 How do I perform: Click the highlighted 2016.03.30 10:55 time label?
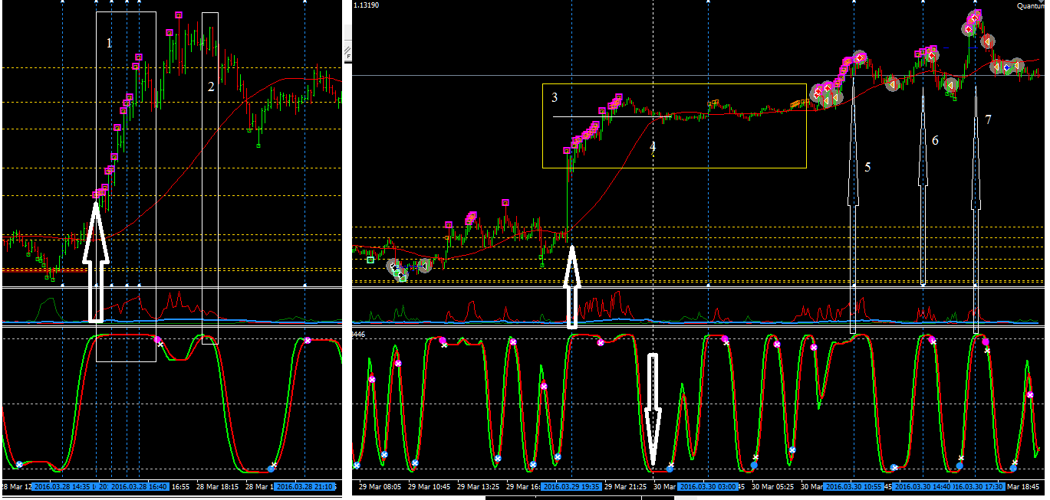[x=853, y=486]
